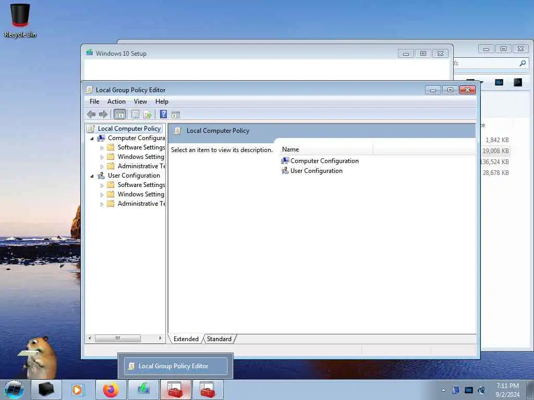Click the Computer Configuration icon in the list
Viewport: 534px width, 400px height.
coord(285,160)
